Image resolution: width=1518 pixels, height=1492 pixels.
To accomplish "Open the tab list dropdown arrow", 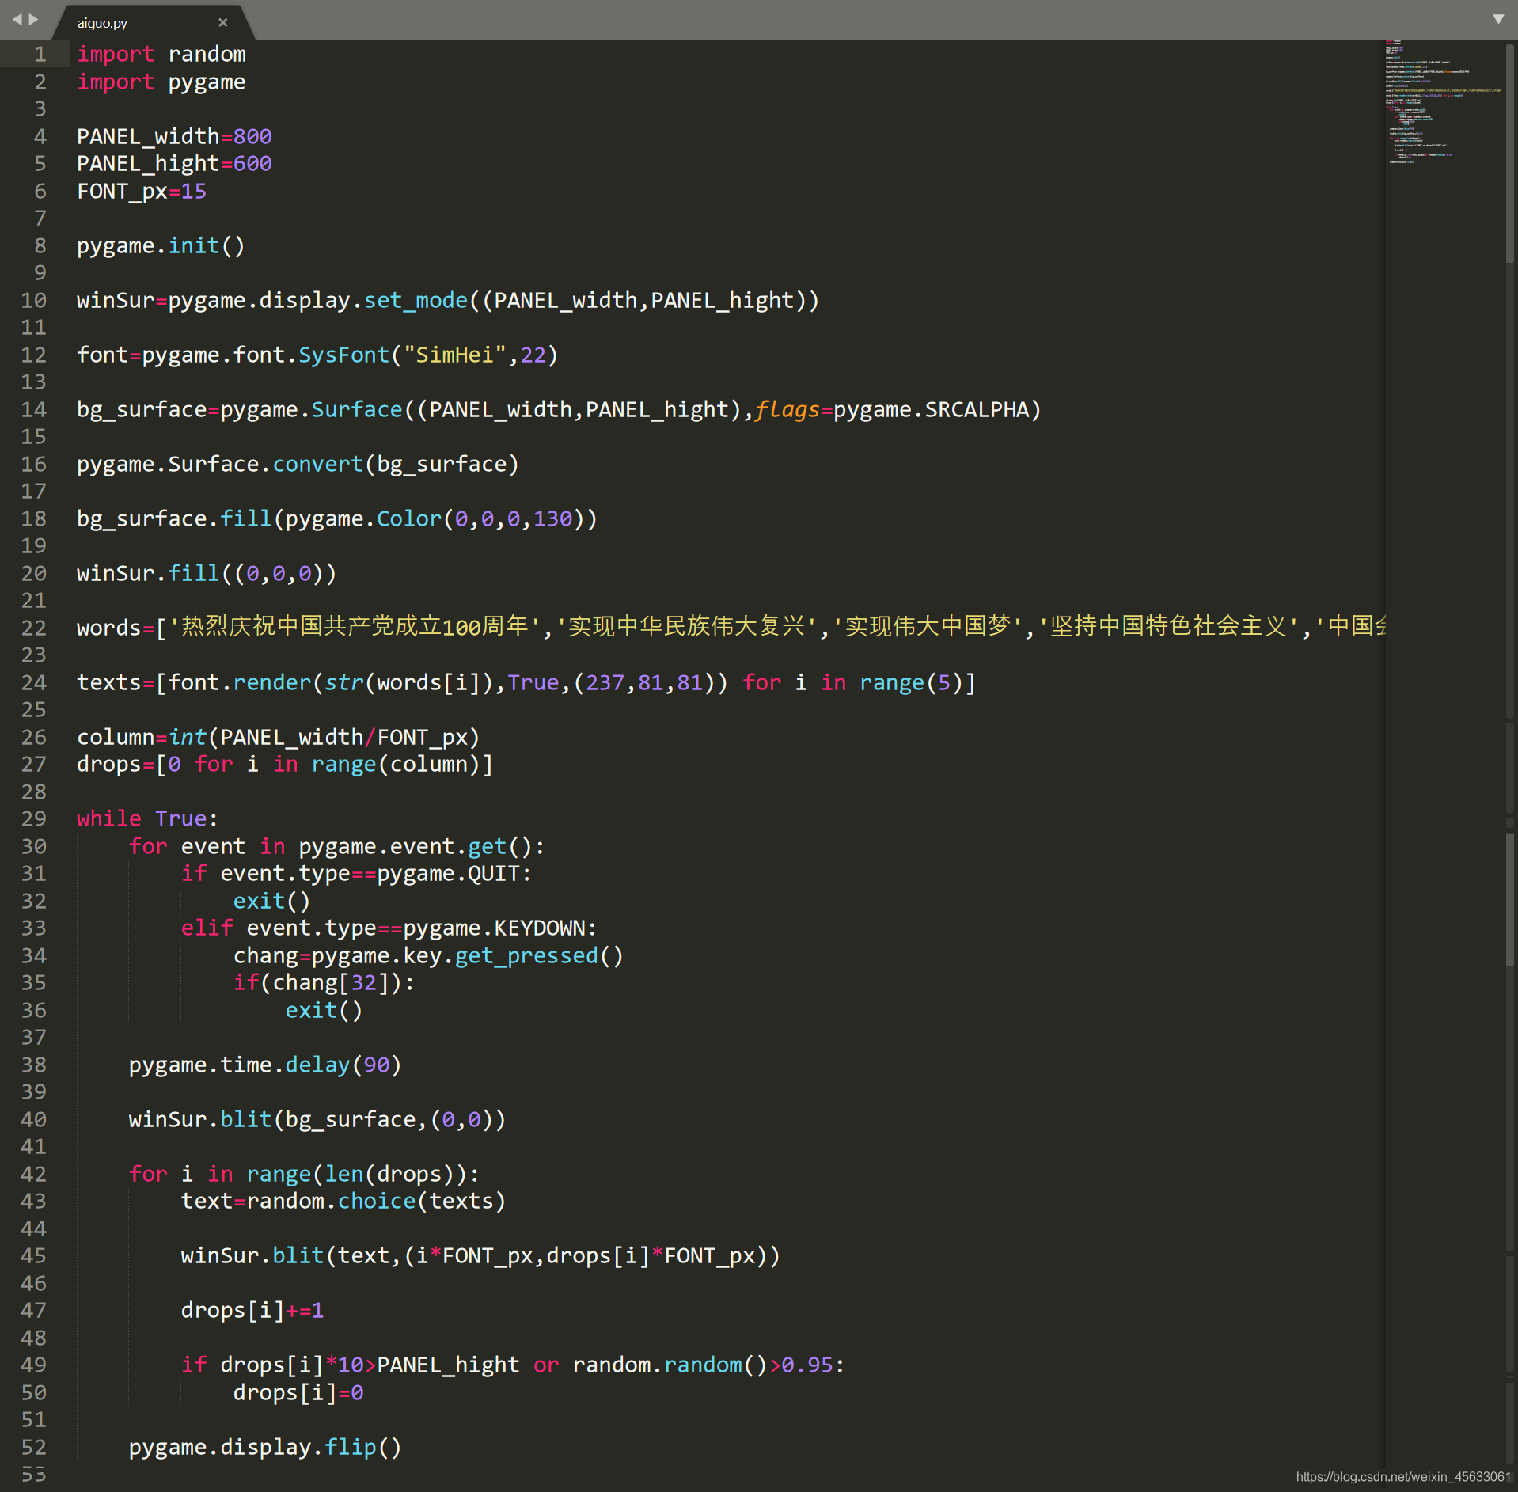I will [x=1497, y=19].
